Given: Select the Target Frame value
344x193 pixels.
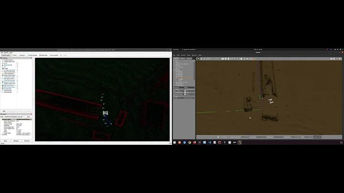Looking at the screenshot, I should [24, 124].
